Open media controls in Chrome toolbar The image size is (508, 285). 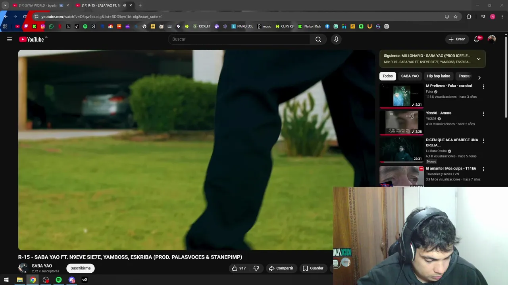tap(483, 17)
